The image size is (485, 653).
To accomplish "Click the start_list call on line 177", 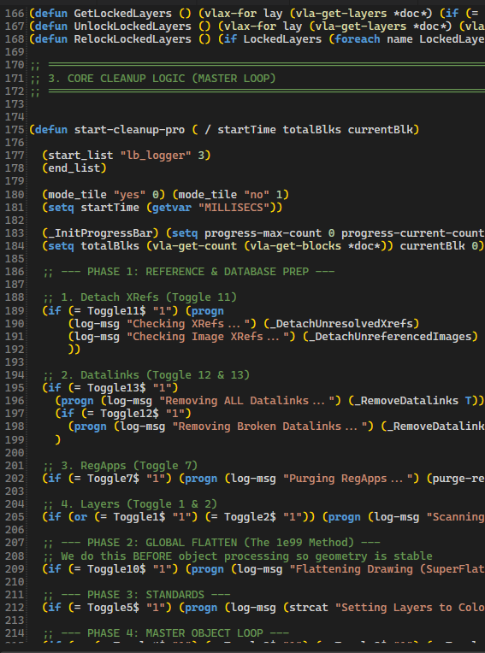I will point(127,156).
